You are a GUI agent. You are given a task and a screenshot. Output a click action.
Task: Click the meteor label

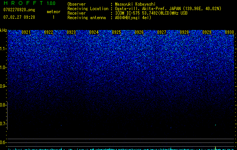[x=54, y=12]
